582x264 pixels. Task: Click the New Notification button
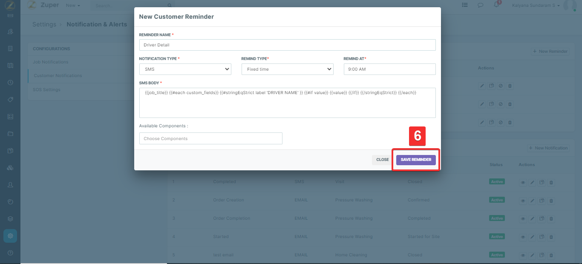[x=548, y=148]
